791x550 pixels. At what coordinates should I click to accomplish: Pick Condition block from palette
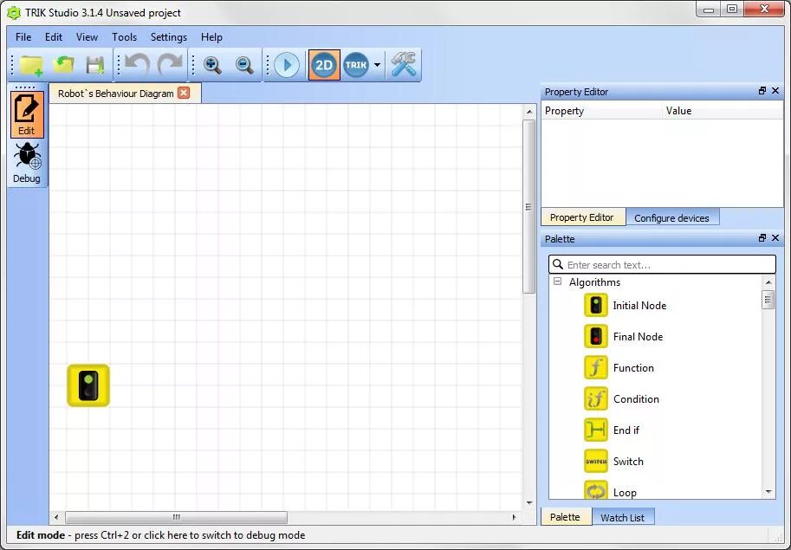click(621, 399)
